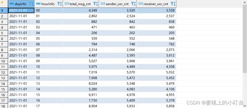Open the filter funnel on receiver_usr_cnt column
This screenshot has width=247, height=108.
(x=172, y=4)
